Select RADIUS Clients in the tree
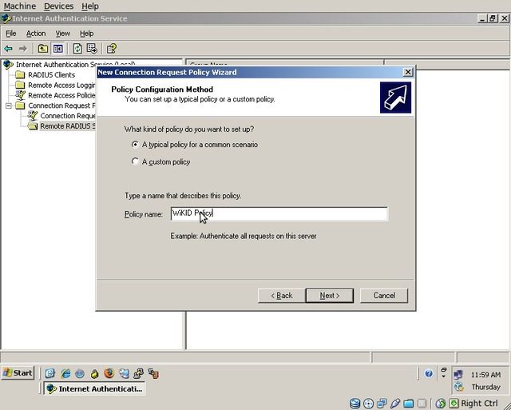511x410 pixels. [51, 75]
